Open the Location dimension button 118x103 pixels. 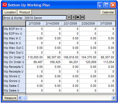coord(10,12)
